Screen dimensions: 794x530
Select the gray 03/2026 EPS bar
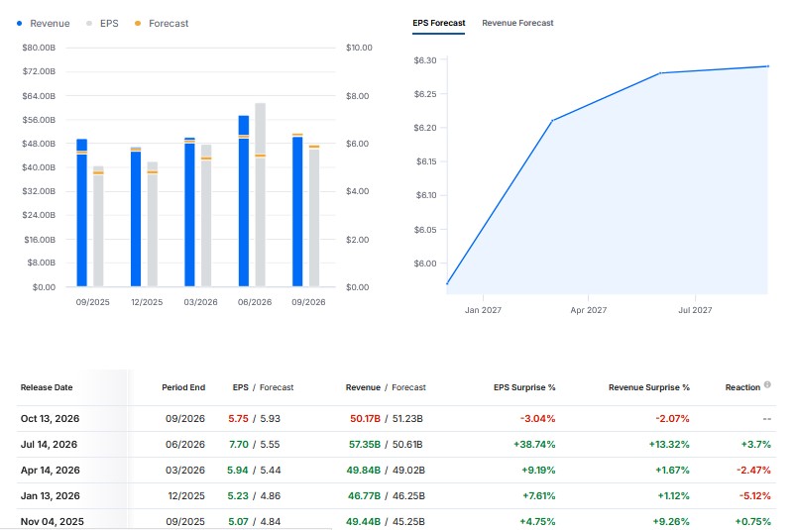[206, 216]
